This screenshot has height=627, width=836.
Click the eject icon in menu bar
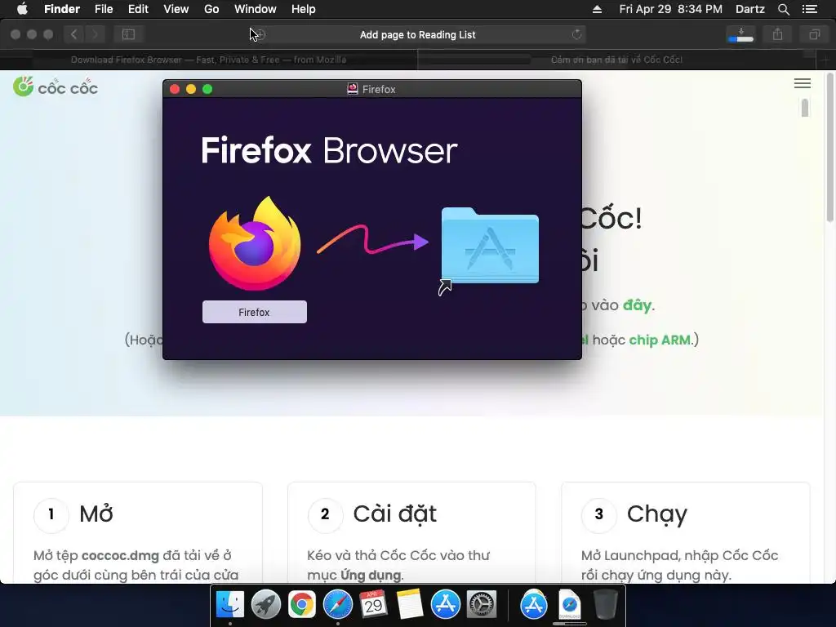pyautogui.click(x=597, y=9)
